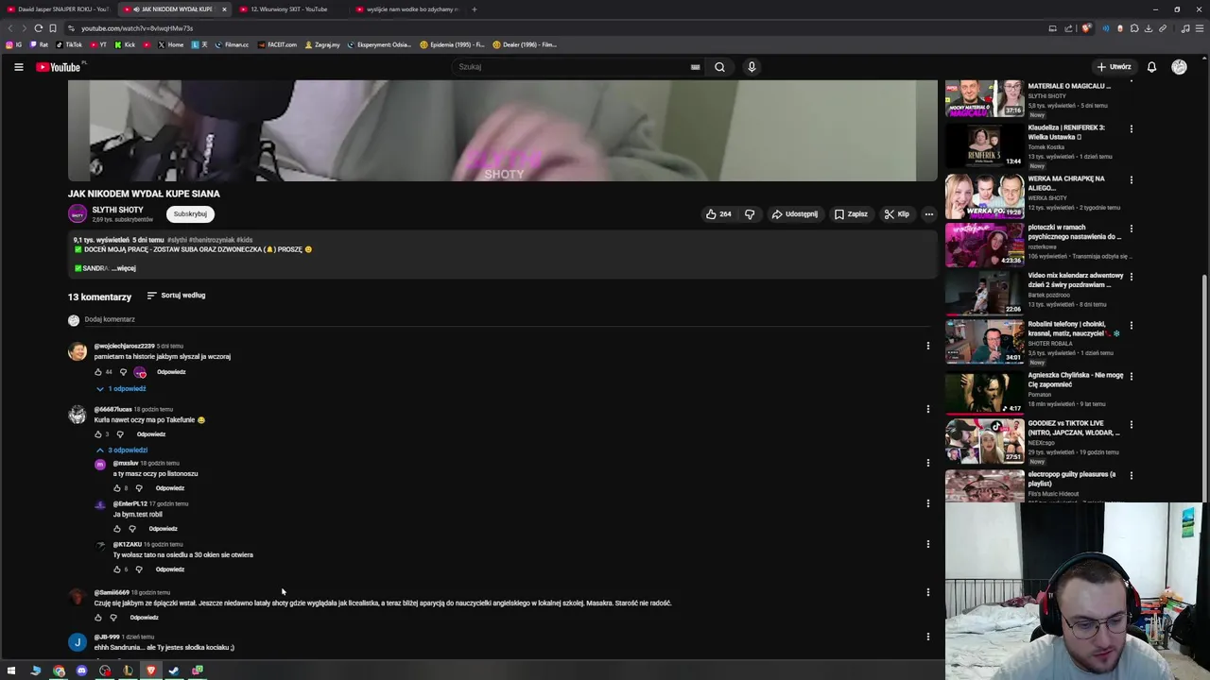Click the browser address bar URL

pos(137,28)
